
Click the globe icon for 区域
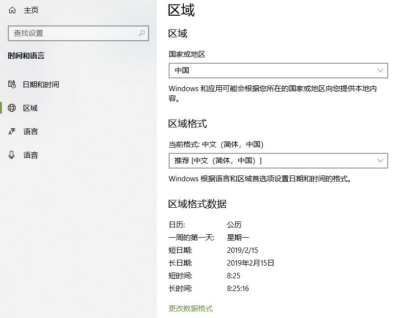(x=12, y=108)
